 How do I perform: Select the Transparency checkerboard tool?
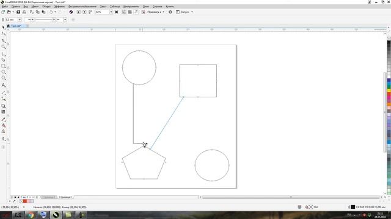click(x=4, y=112)
